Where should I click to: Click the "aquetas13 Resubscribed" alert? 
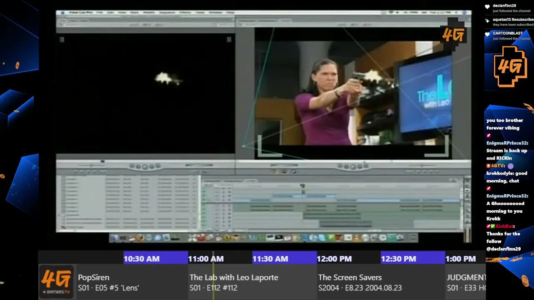(x=513, y=20)
